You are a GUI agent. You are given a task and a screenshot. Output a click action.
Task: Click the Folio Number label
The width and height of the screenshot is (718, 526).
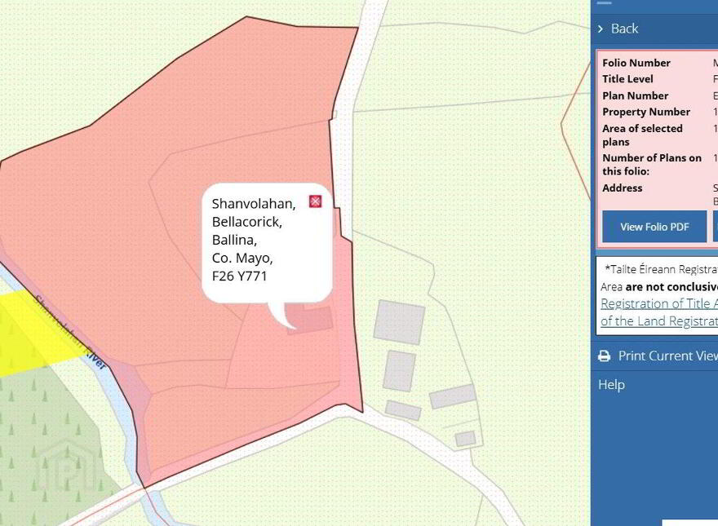(x=636, y=63)
